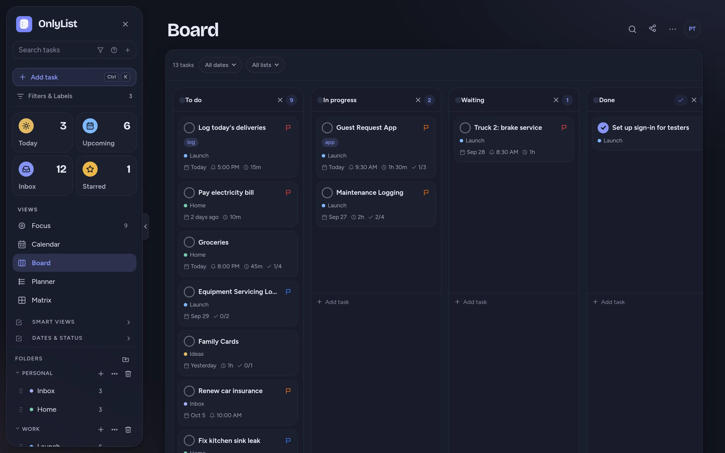Viewport: 725px width, 453px height.
Task: Click the new folder icon next to FOLDERS
Action: [126, 359]
